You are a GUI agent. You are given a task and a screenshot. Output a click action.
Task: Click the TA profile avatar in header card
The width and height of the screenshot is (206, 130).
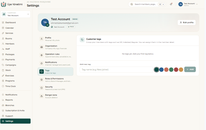[45, 22]
